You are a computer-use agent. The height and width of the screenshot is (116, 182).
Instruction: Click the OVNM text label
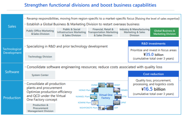[94, 85]
